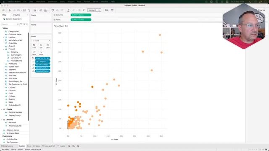Viewport: 269px width, 151px height.
Task: Click the Detail card in Marks
Action: click(x=34, y=53)
